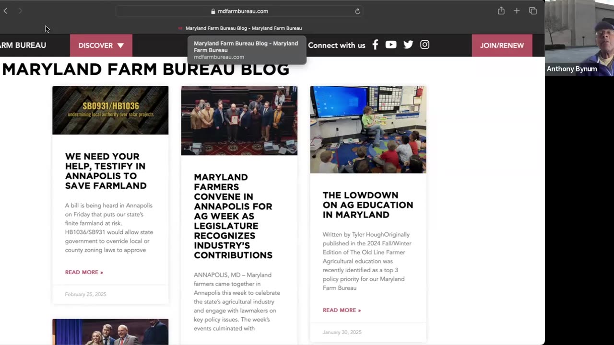Open 'The Lowdown on Ag Education' headline

coord(367,205)
